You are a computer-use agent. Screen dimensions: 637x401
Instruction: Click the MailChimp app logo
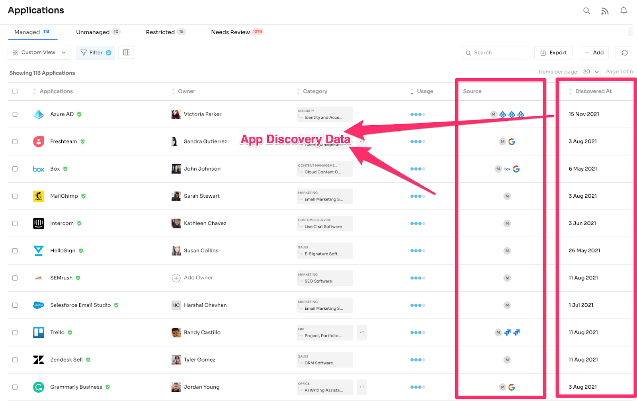tap(39, 196)
